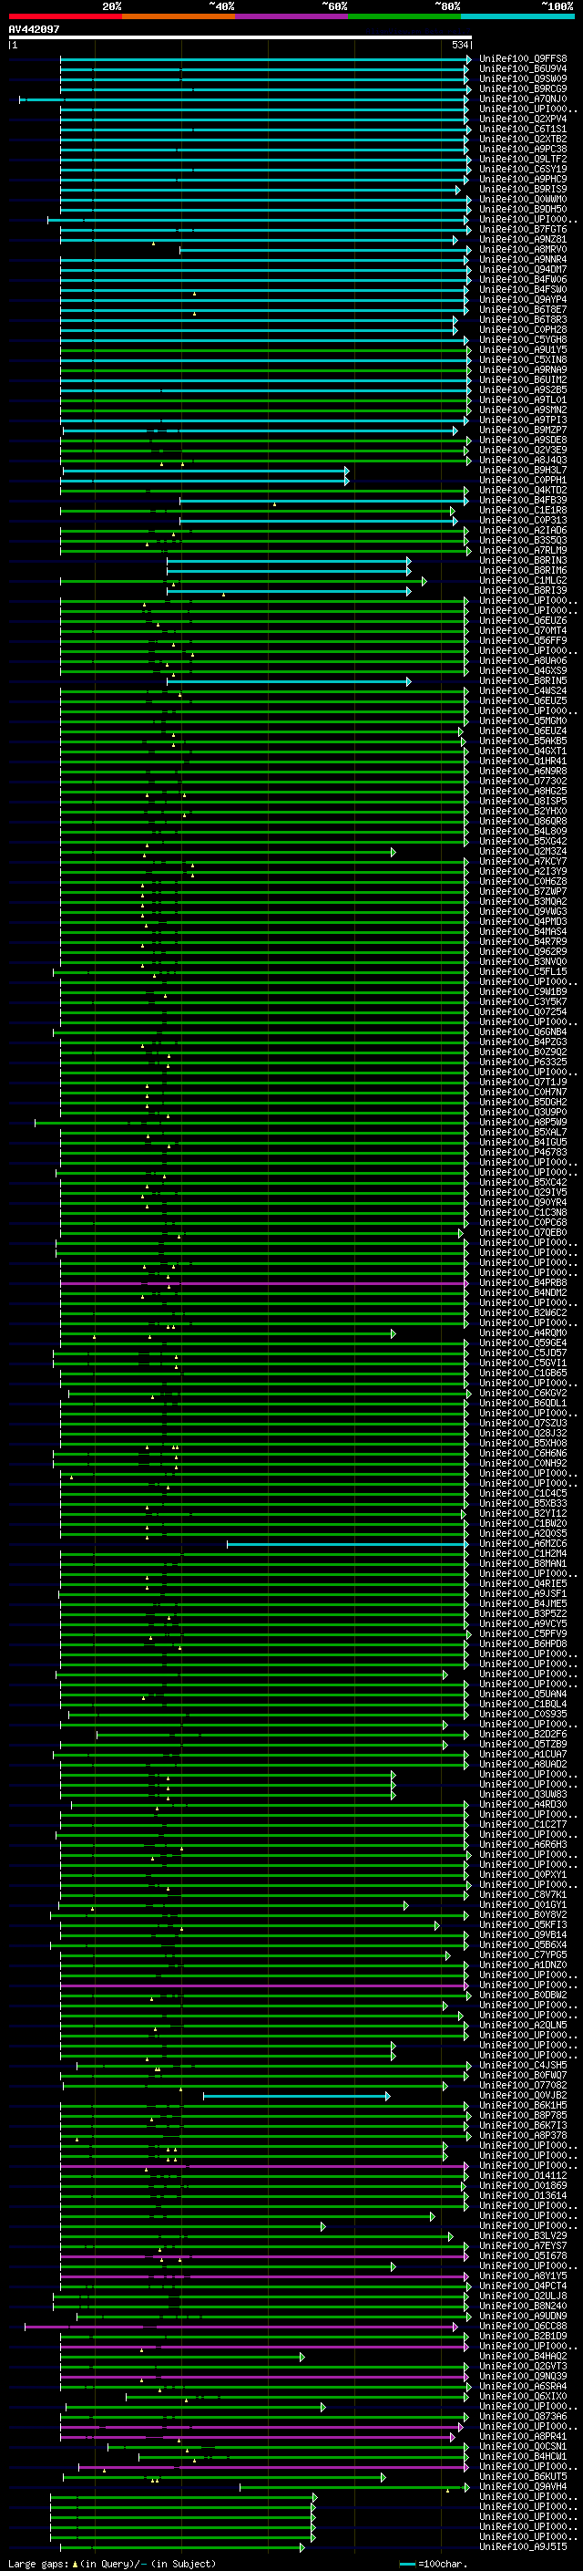Select label UniRef100_C5YGH8

(523, 339)
